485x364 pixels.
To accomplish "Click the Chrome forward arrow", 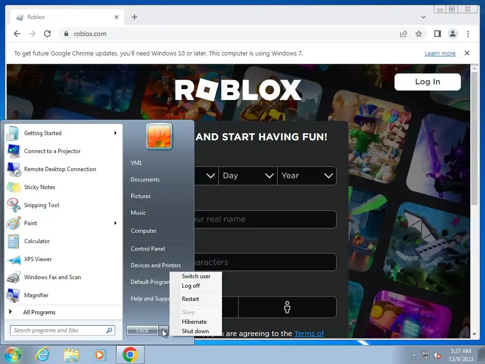I will coord(32,34).
